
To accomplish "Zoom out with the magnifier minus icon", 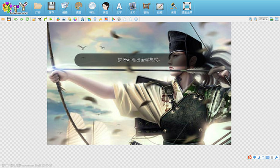I will tap(256, 19).
